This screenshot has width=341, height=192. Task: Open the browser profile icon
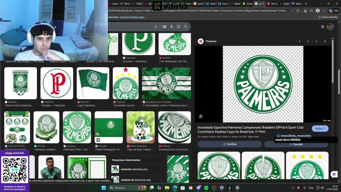[x=318, y=11]
